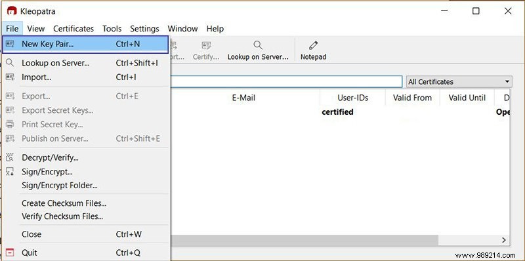The image size is (525, 261).
Task: Open the Help menu
Action: click(215, 29)
